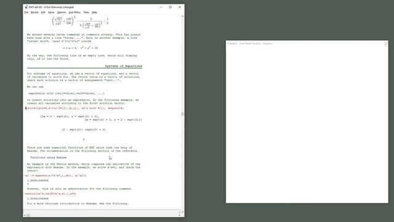Open the File menu
The image size is (394, 222).
point(26,12)
